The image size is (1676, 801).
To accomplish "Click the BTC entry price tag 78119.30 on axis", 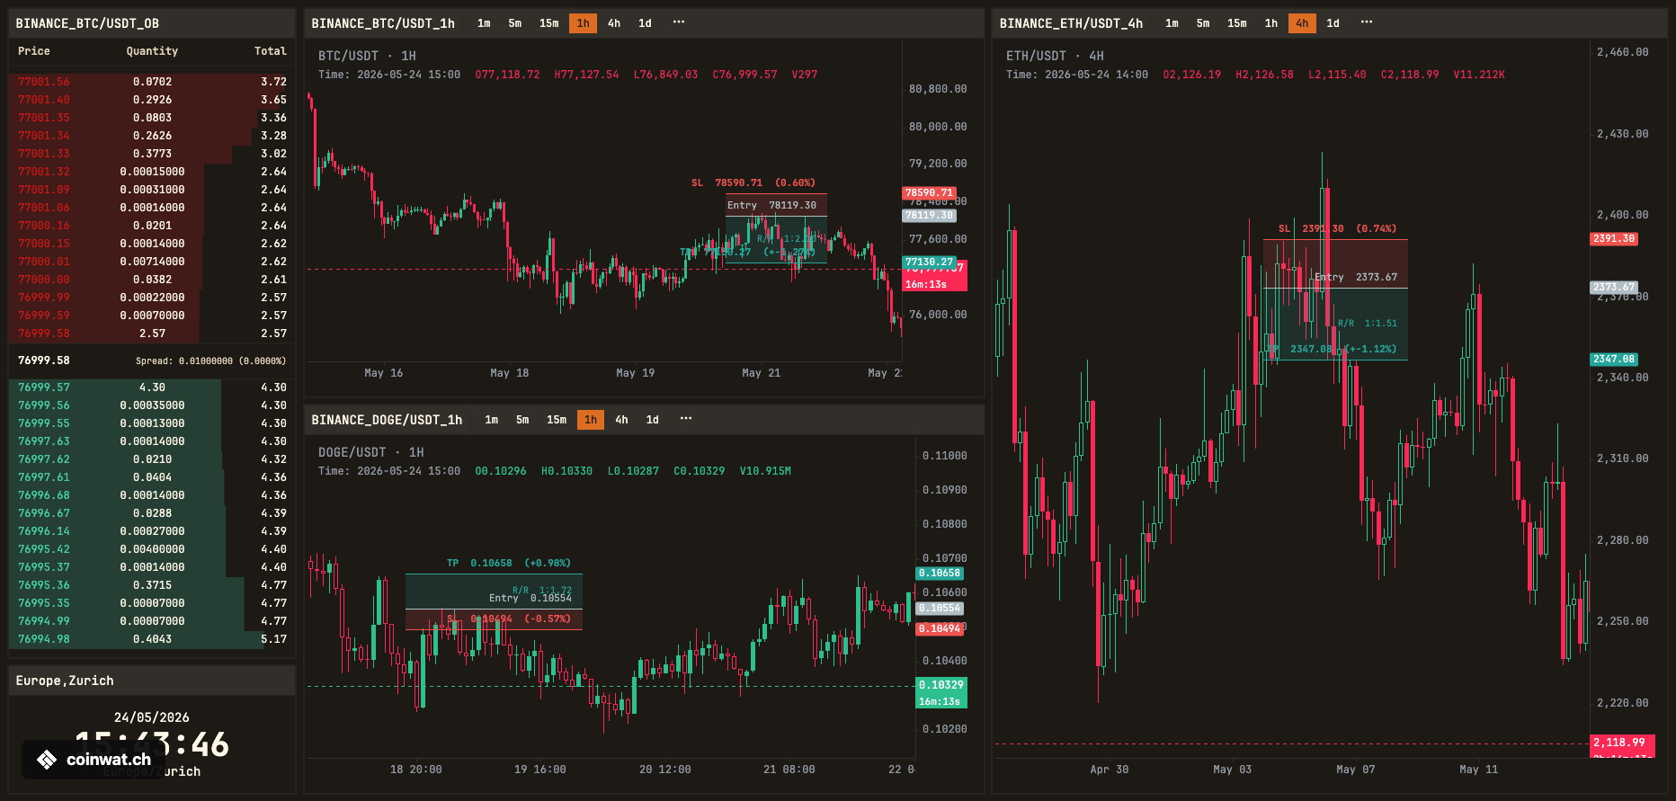I will pos(929,216).
